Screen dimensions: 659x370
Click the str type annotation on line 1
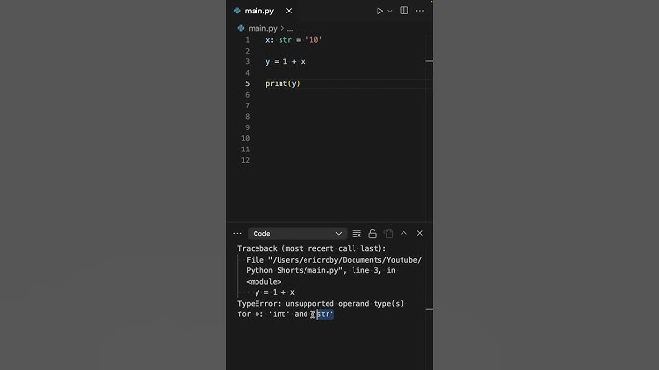(285, 40)
